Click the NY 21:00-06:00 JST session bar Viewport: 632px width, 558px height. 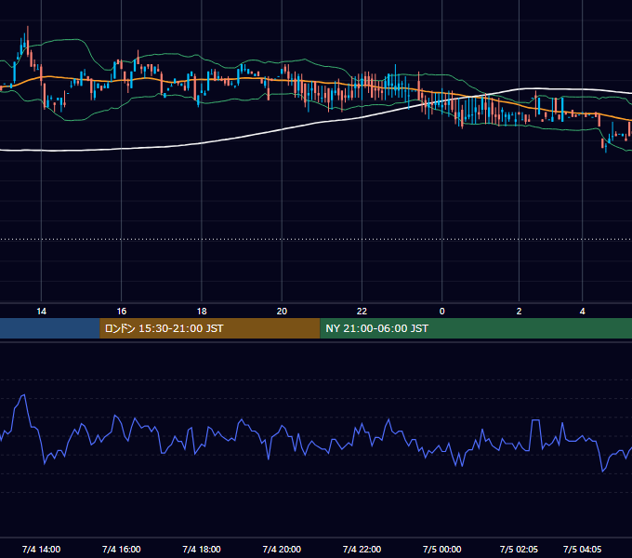coord(476,328)
